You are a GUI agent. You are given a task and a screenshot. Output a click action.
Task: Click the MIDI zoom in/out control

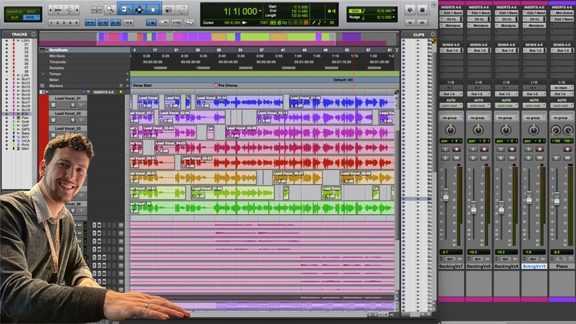coord(69,10)
